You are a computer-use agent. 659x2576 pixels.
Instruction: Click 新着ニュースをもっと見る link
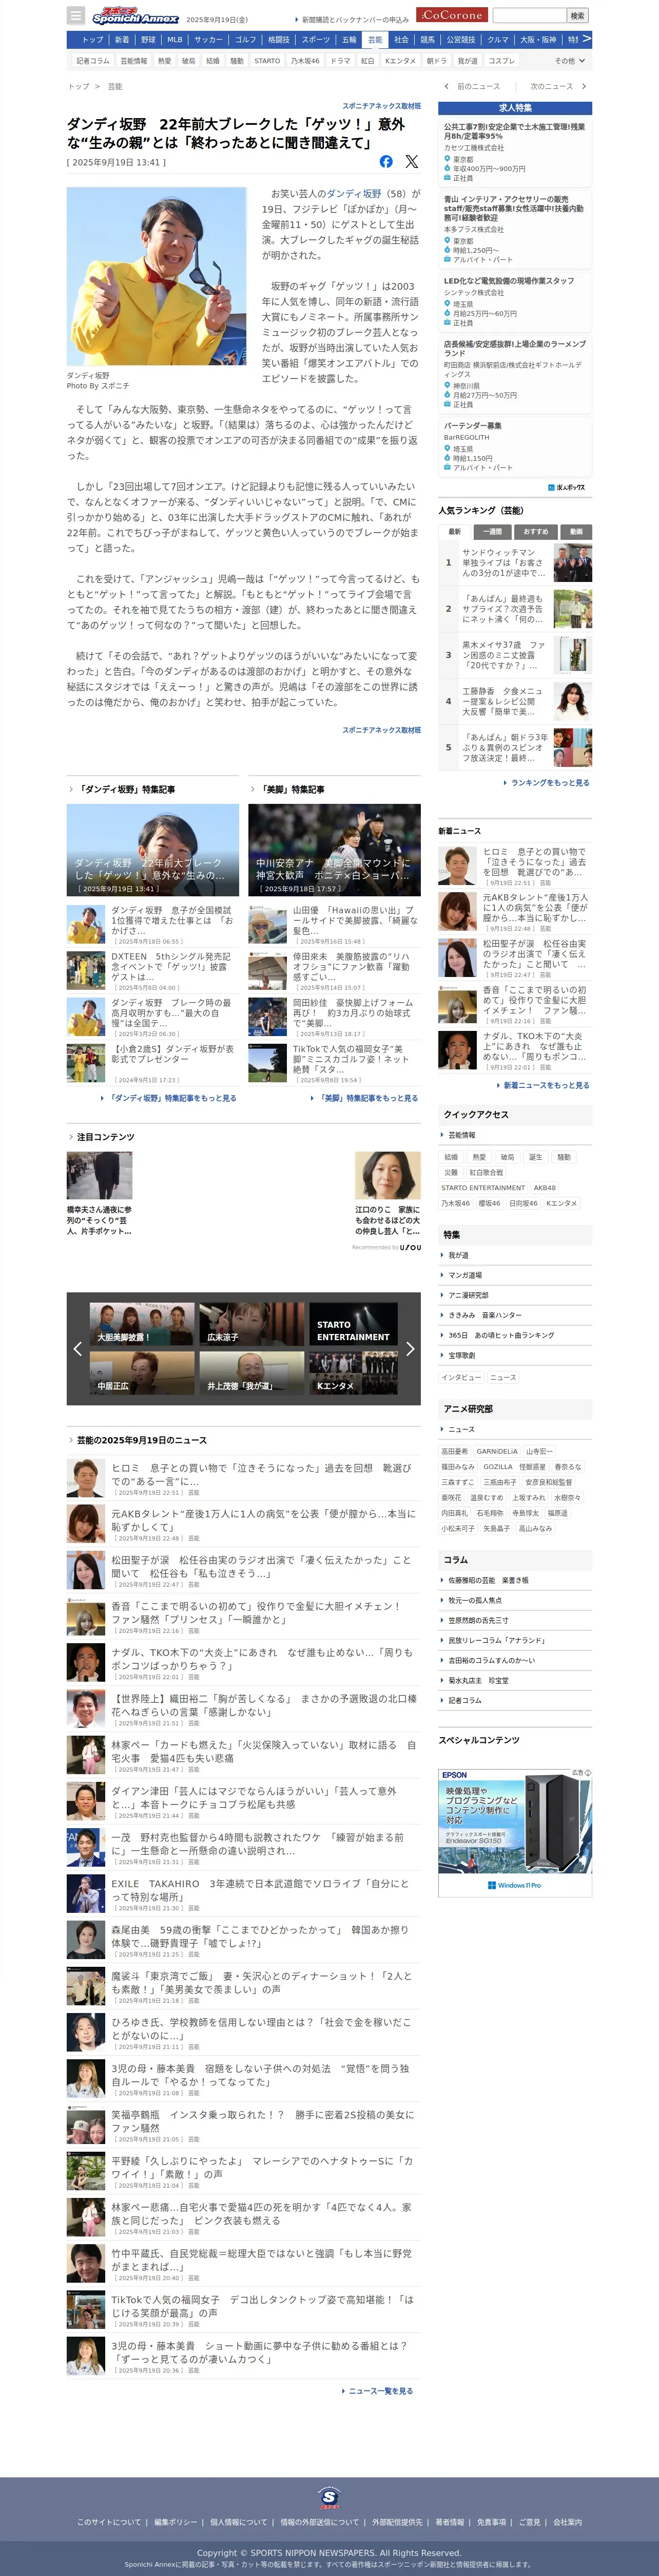543,1085
